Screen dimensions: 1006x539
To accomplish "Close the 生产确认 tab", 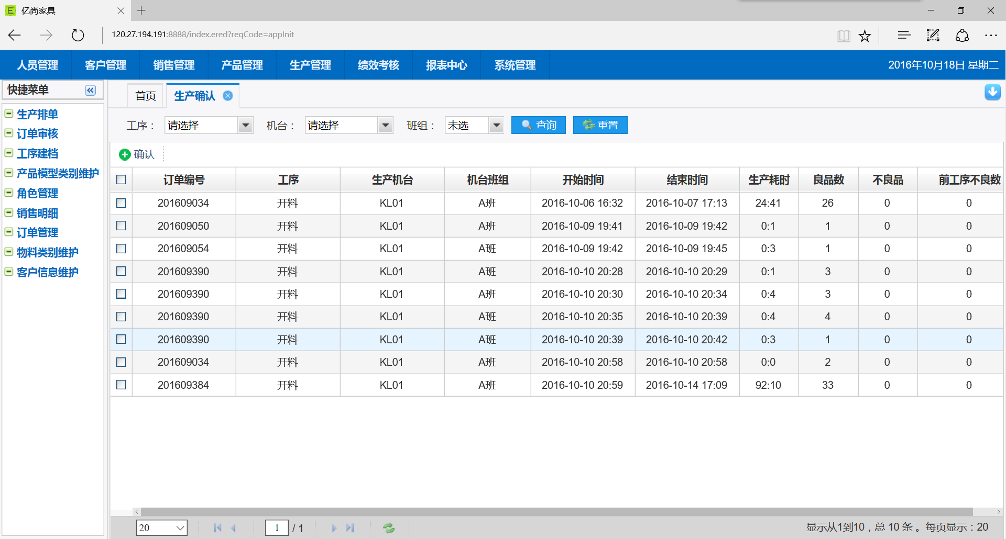I will coord(228,96).
